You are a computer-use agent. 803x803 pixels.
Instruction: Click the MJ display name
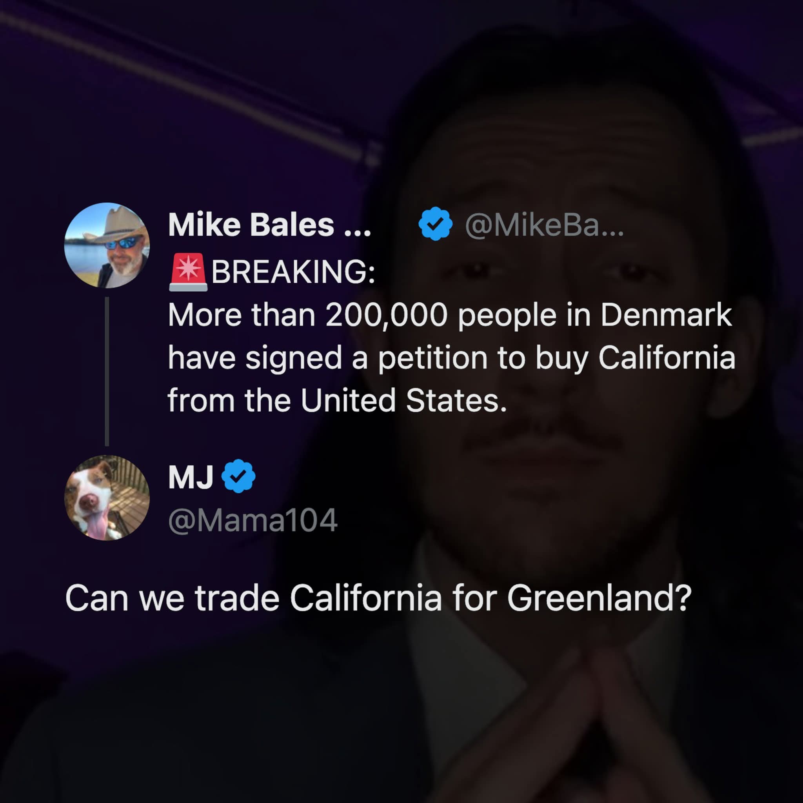[191, 477]
